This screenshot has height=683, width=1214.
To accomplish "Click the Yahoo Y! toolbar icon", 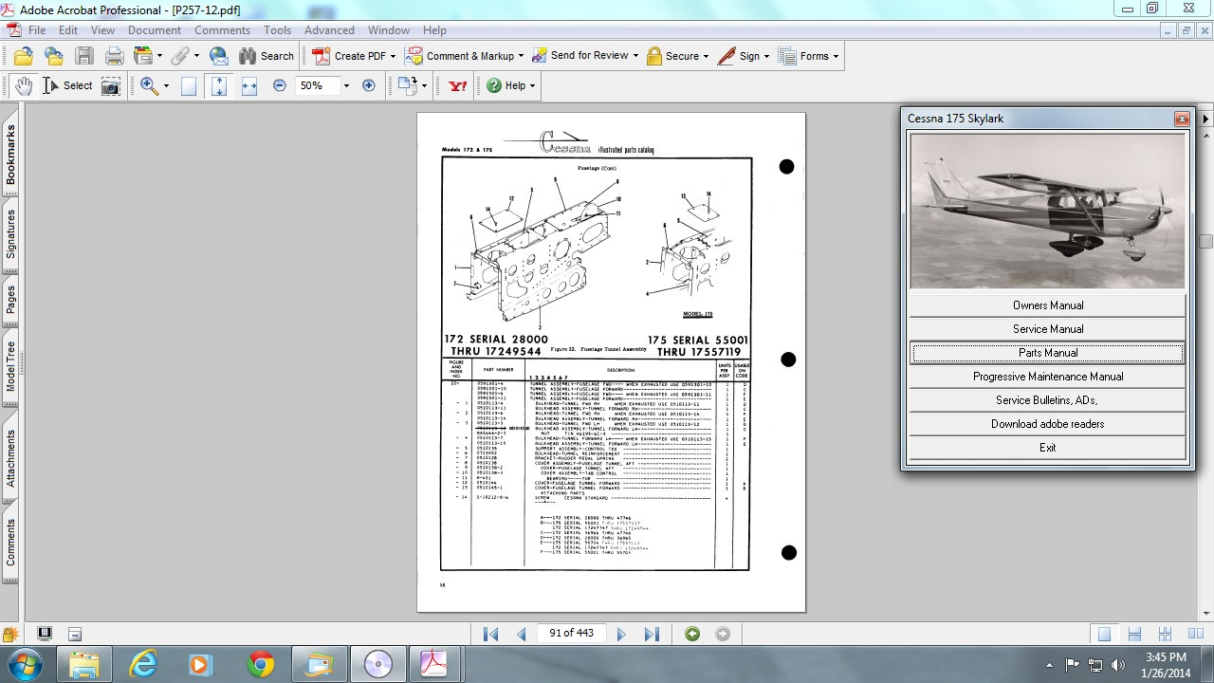I will 458,85.
